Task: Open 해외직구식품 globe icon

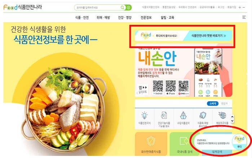Action: [x=222, y=115]
